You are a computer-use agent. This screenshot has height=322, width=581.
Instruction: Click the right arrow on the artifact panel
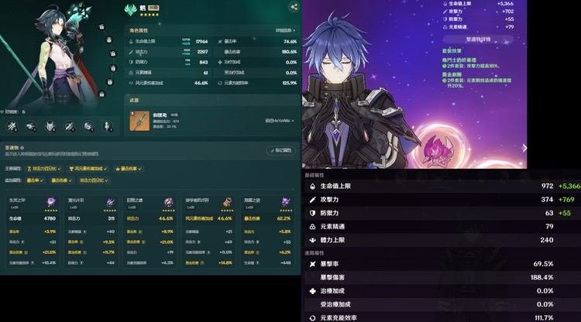(524, 148)
